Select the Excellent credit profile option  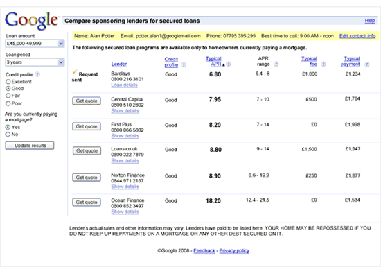click(8, 82)
